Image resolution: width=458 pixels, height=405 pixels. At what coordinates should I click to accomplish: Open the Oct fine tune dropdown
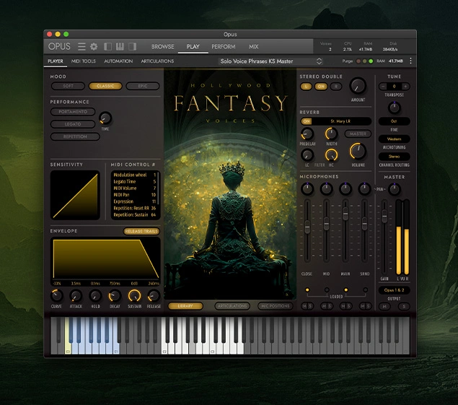tap(394, 121)
